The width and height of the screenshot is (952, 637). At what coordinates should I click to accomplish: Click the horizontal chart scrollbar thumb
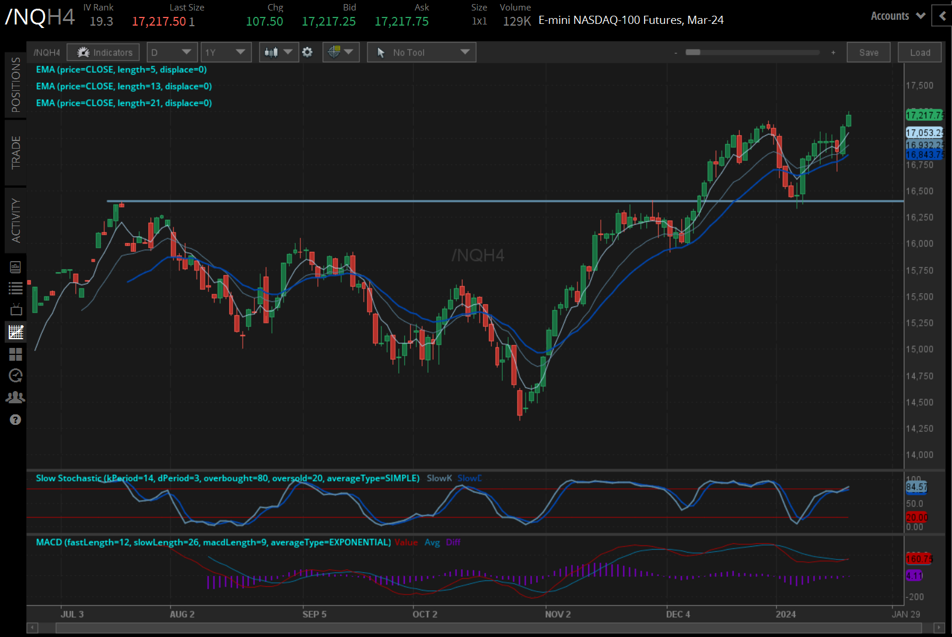pyautogui.click(x=489, y=628)
